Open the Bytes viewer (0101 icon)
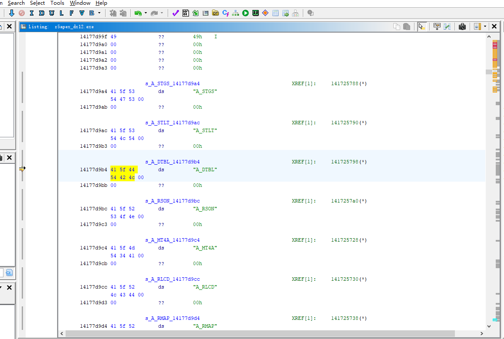 point(186,13)
